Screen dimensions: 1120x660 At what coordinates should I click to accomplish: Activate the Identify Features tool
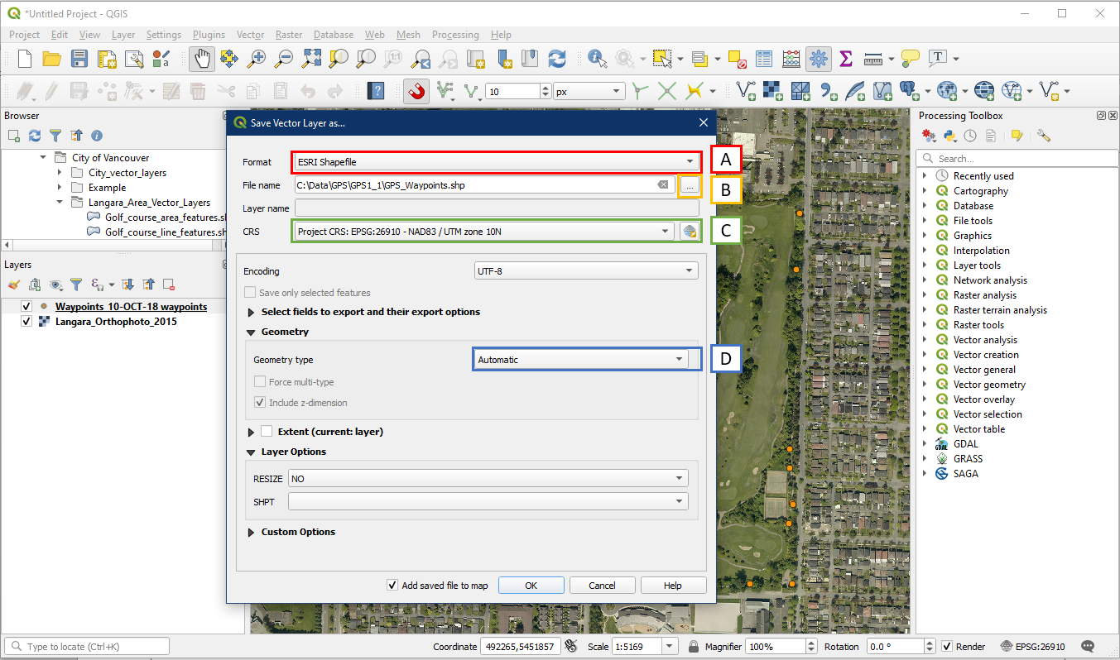(x=596, y=59)
